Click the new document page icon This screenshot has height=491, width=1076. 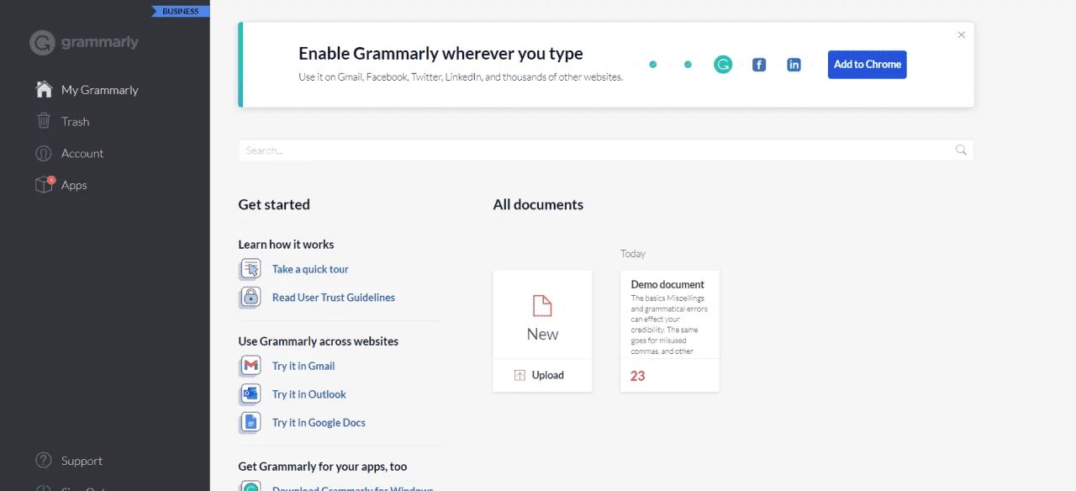tap(542, 306)
